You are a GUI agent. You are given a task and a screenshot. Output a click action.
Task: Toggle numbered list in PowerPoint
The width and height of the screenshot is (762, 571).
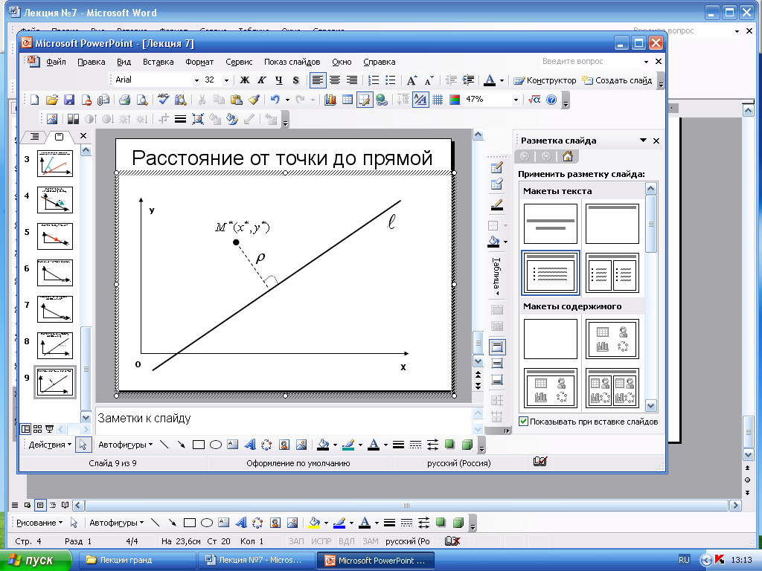tap(374, 80)
